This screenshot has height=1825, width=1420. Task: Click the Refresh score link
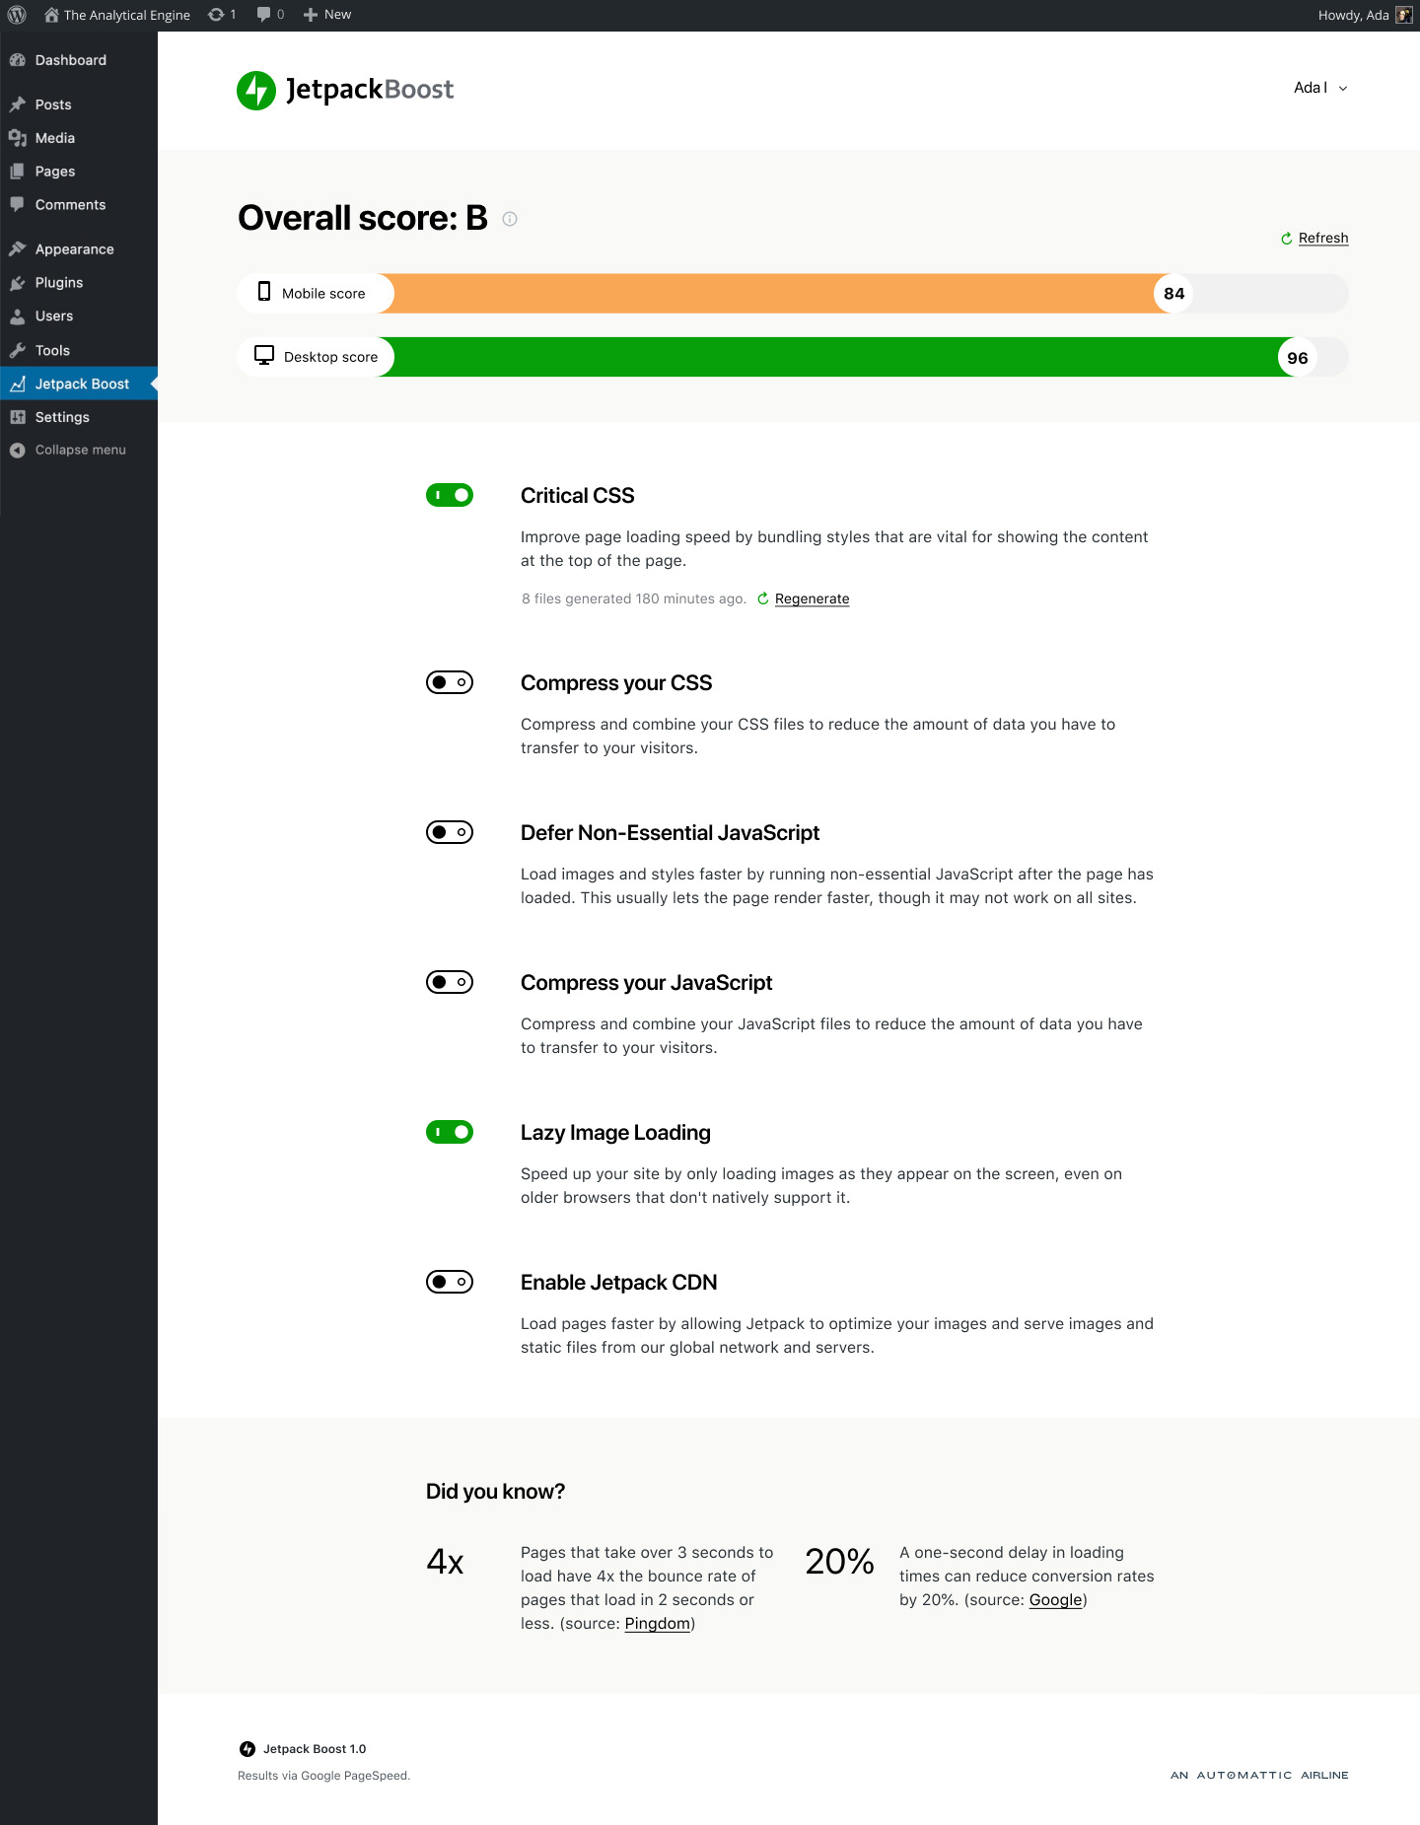[1322, 238]
